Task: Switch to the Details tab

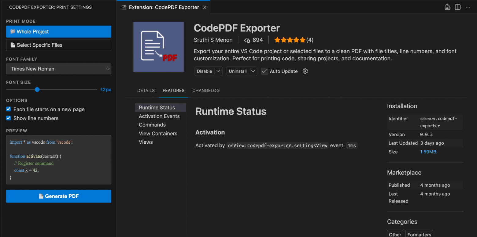Action: 146,91
